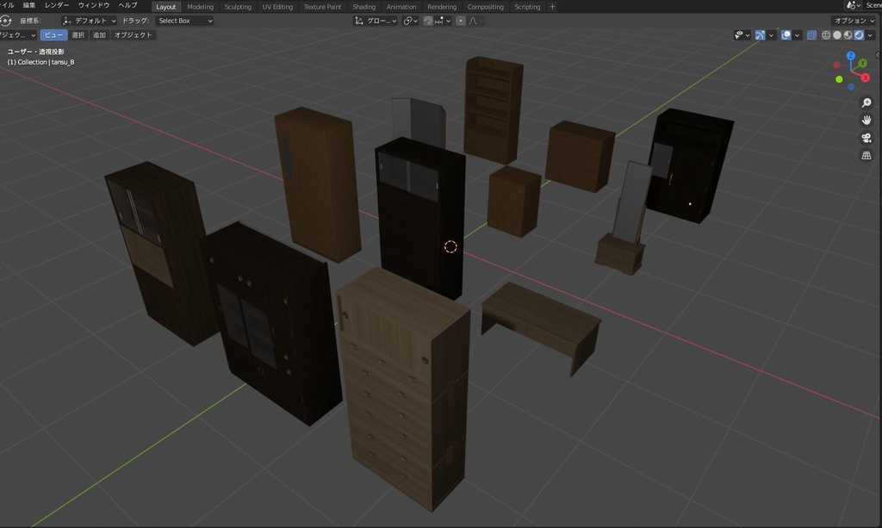
Task: Switch to the Sculpting workspace tab
Action: [238, 7]
